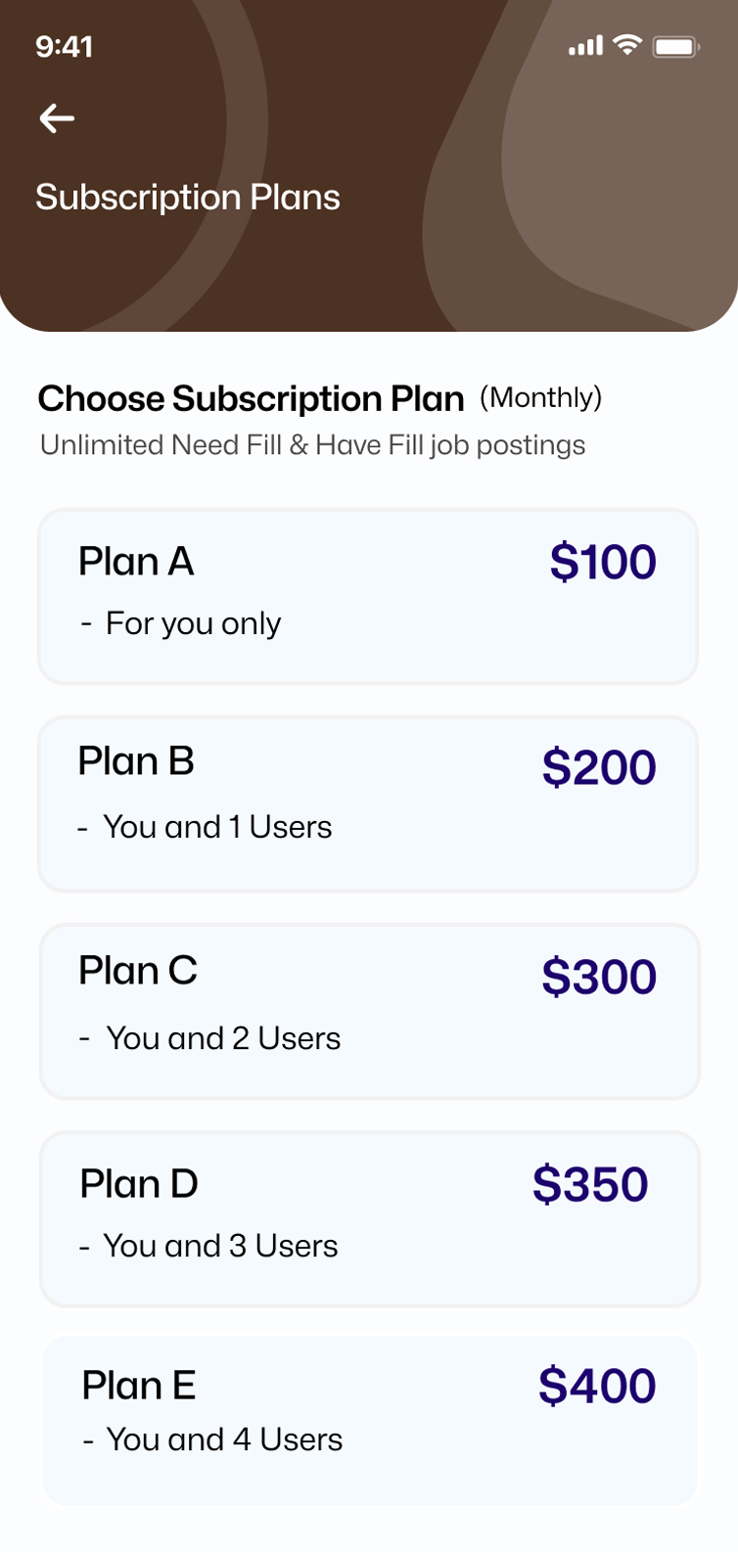The height and width of the screenshot is (1552, 738).
Task: Tap the battery status icon
Action: pyautogui.click(x=675, y=46)
